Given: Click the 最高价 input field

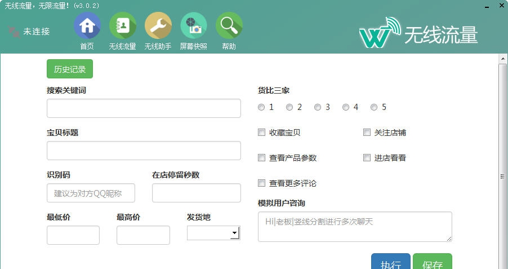Looking at the screenshot, I should (x=143, y=235).
